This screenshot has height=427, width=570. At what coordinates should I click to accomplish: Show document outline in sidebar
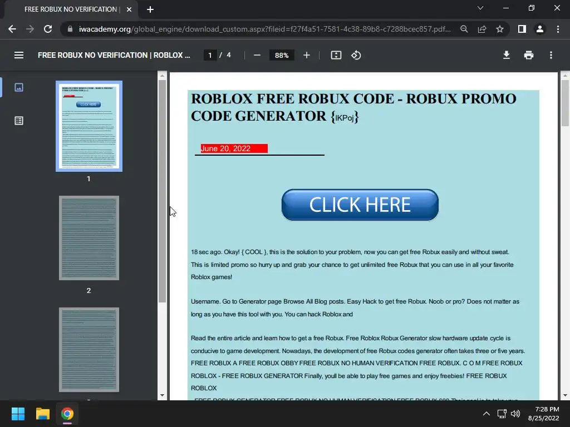[x=19, y=121]
